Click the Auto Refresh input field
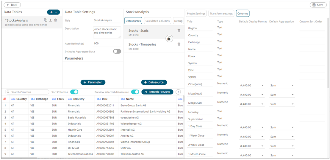Viewport: 330px width, 160px height. tap(107, 44)
